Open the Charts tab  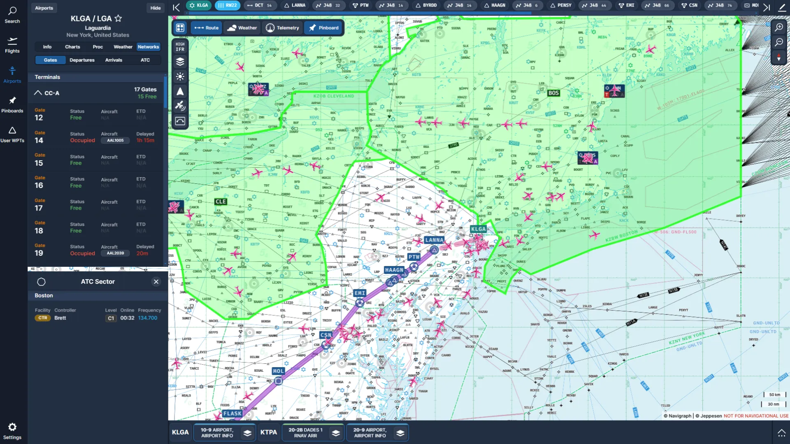click(x=72, y=47)
